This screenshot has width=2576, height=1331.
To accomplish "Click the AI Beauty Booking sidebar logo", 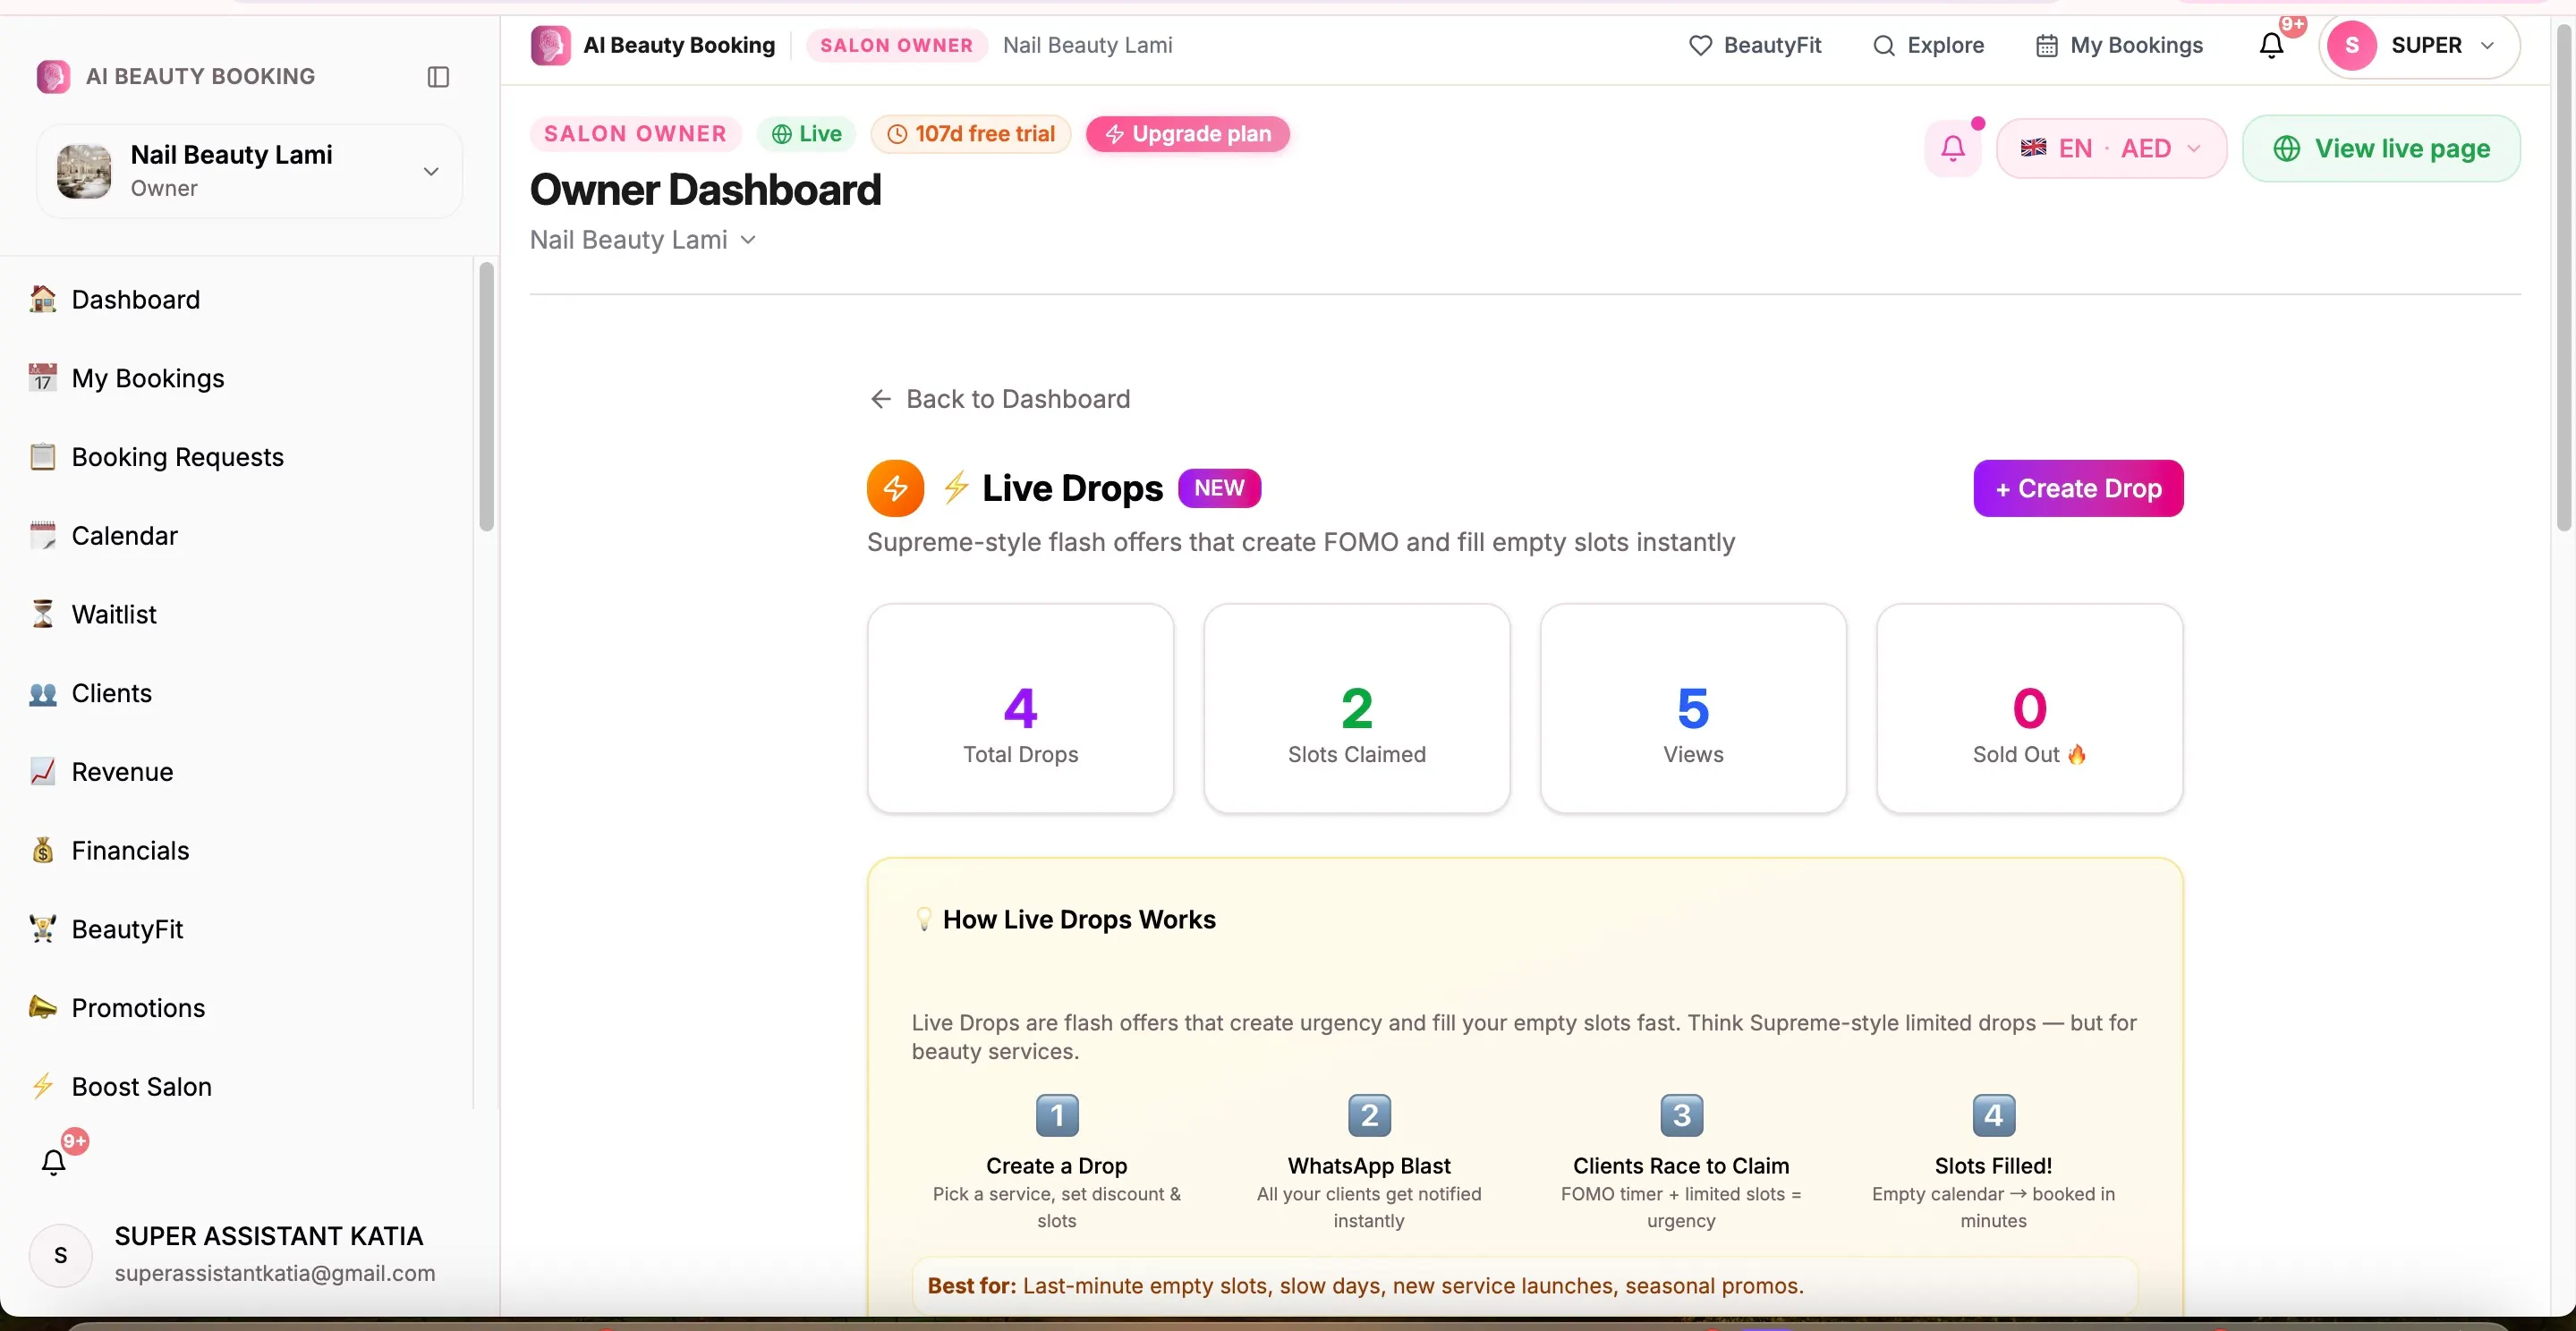I will (x=53, y=77).
